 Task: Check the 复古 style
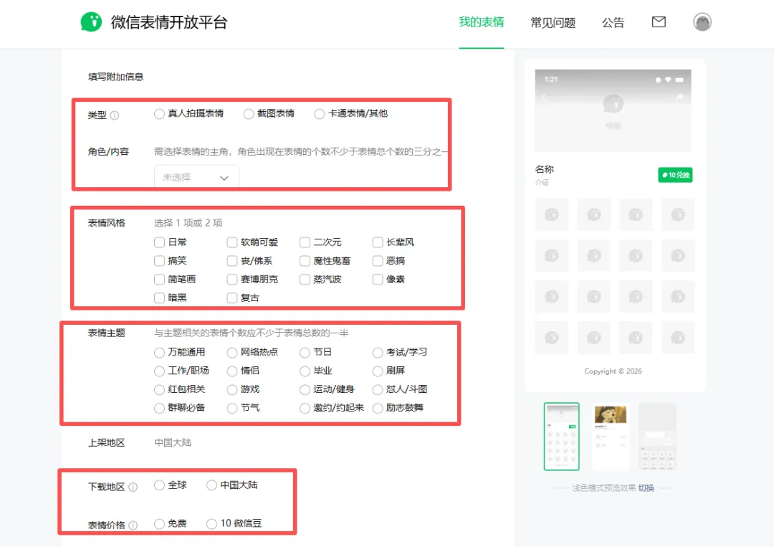pyautogui.click(x=232, y=298)
